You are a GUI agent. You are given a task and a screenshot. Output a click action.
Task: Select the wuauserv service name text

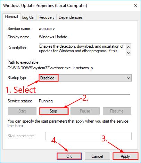coord(47,29)
